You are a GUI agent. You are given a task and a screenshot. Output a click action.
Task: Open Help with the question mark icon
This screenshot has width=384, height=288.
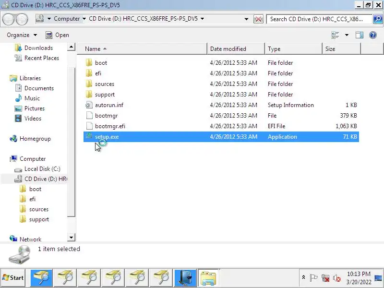tap(373, 35)
